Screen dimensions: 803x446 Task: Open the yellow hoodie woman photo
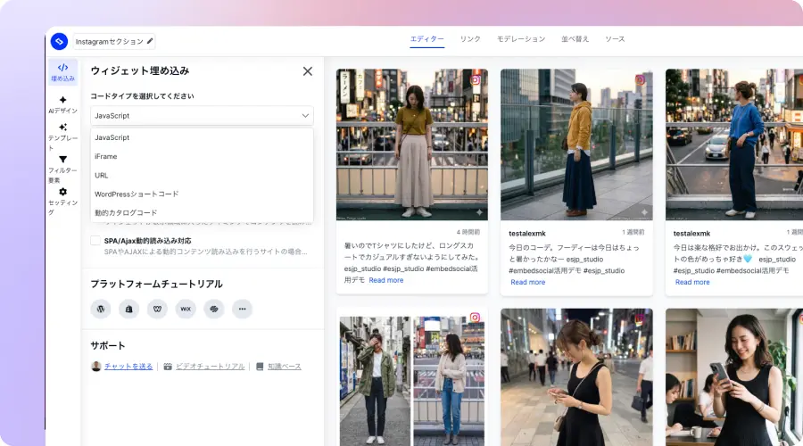tap(576, 145)
